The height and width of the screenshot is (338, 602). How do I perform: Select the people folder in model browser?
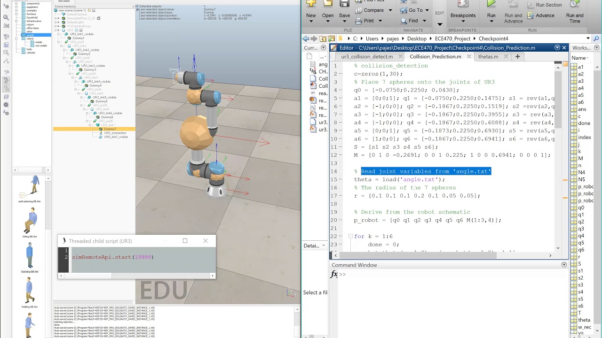(30, 35)
